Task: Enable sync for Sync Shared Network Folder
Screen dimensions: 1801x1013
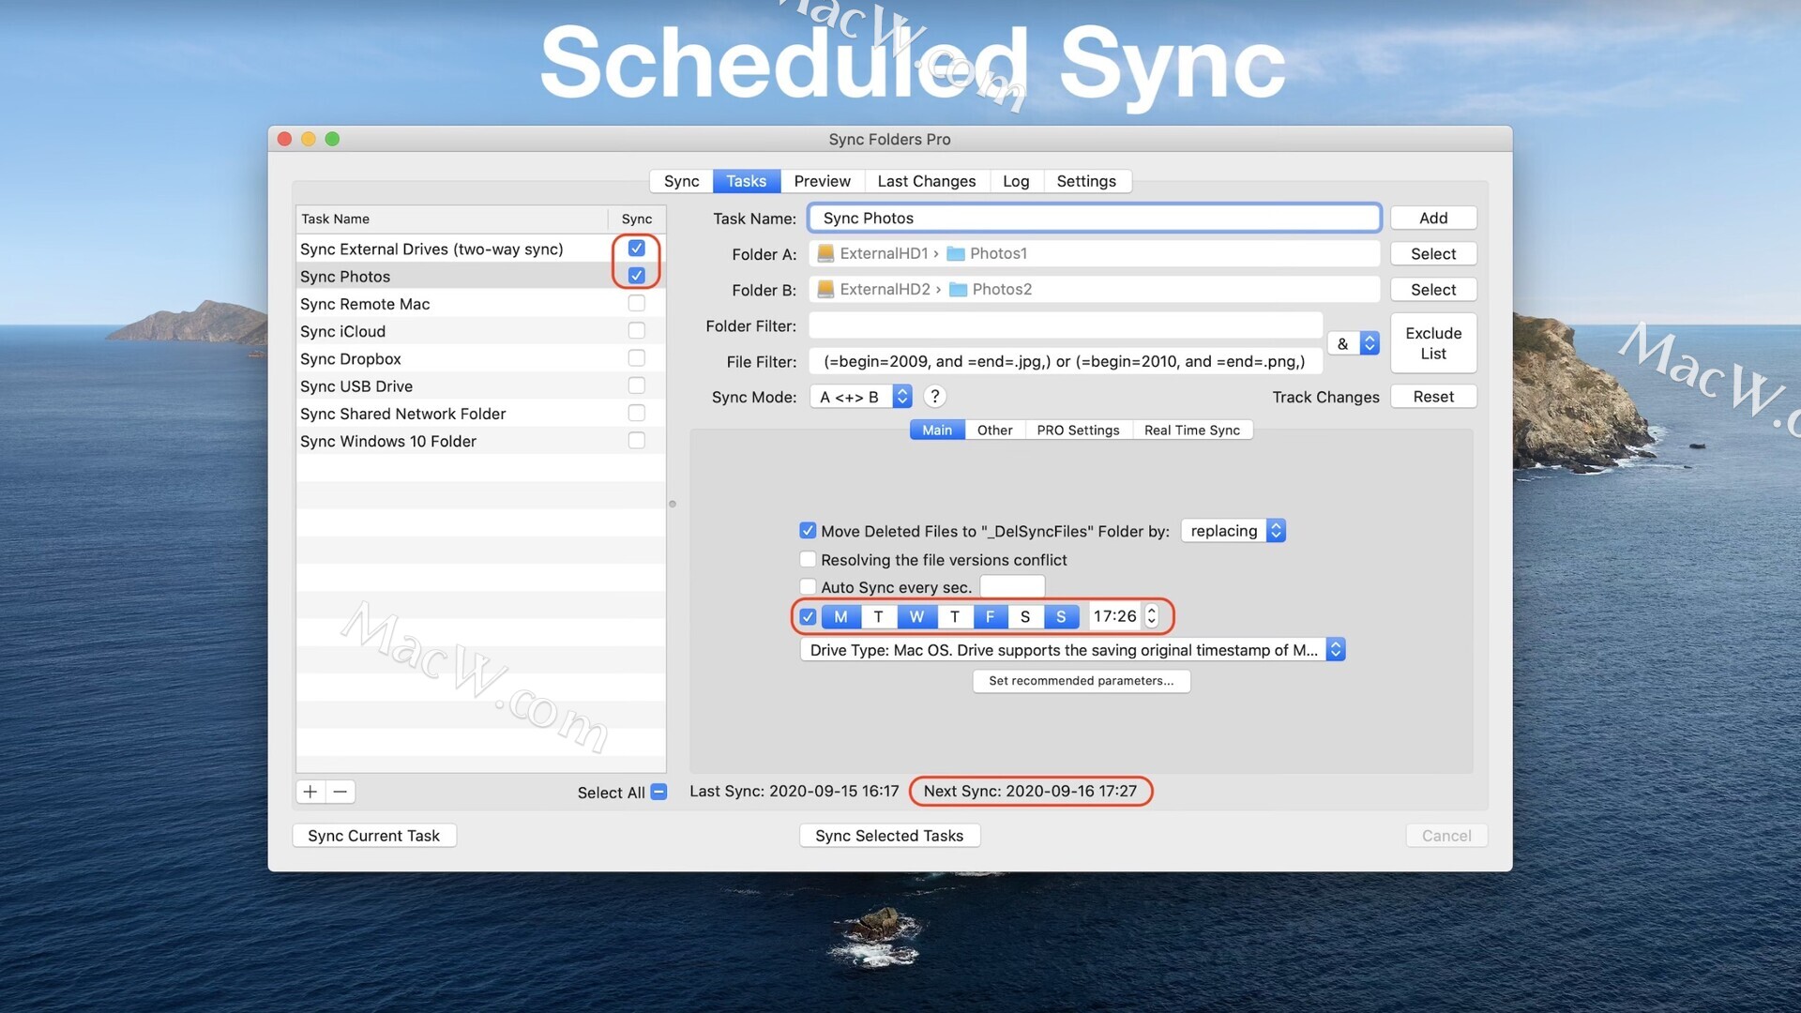Action: (636, 413)
